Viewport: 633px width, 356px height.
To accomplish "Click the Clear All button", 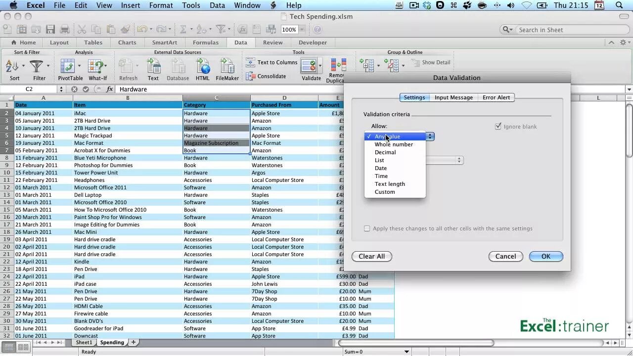I will pyautogui.click(x=371, y=256).
